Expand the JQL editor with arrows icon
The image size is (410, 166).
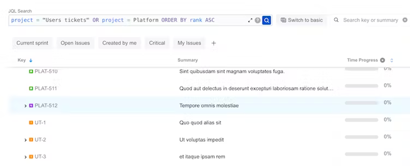(250, 20)
